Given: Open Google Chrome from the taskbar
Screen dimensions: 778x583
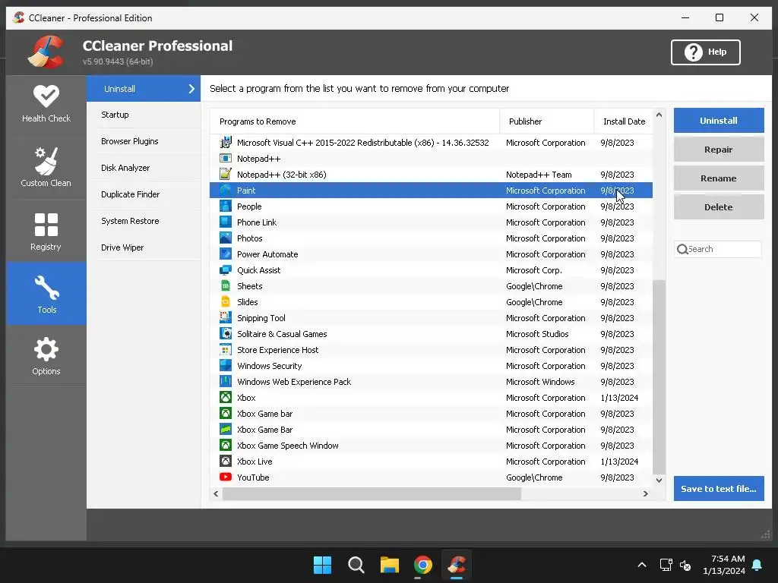Looking at the screenshot, I should coord(422,565).
